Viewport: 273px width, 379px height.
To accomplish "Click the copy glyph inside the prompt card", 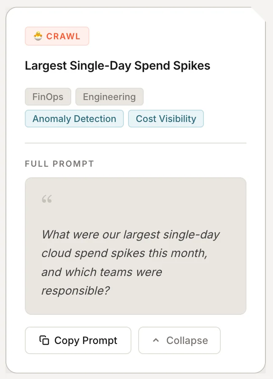I will 45,340.
